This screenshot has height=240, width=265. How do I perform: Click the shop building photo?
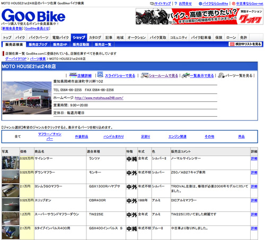[27, 98]
